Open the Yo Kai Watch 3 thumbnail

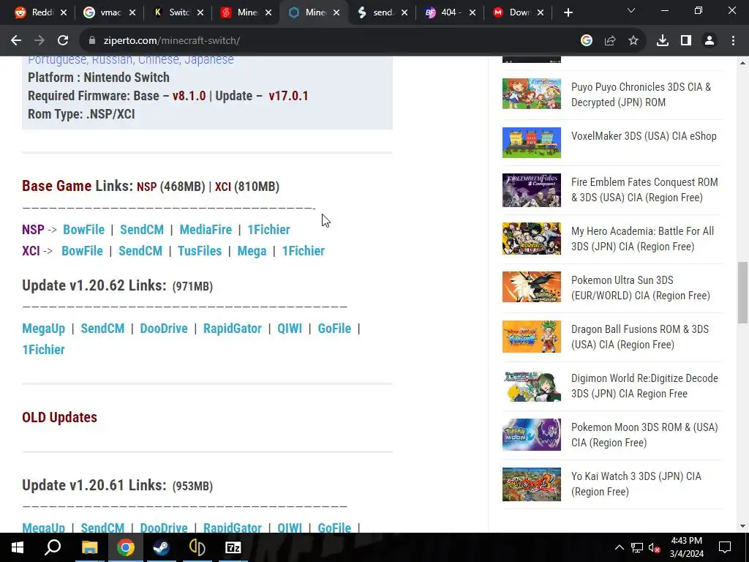tap(532, 484)
